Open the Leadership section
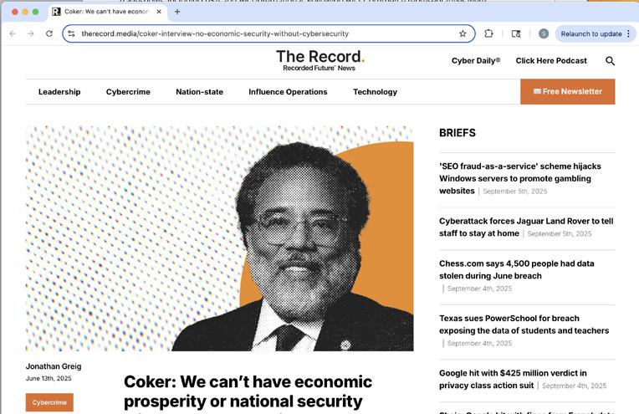 pos(59,92)
